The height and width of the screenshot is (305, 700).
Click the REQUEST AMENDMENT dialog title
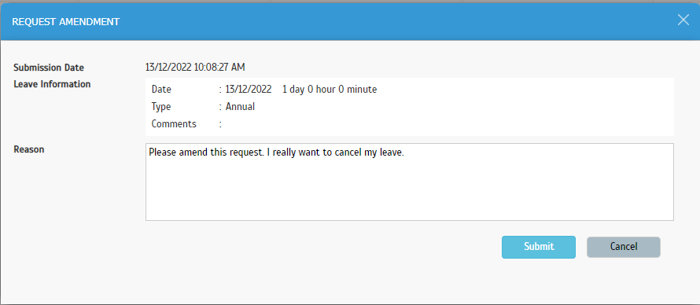pos(65,22)
